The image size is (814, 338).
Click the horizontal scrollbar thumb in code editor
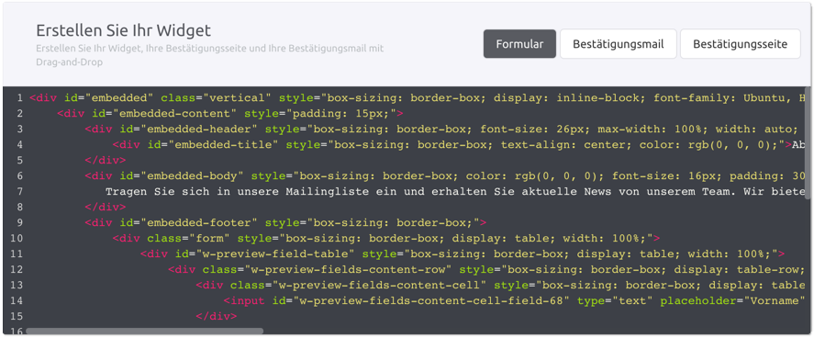[144, 331]
